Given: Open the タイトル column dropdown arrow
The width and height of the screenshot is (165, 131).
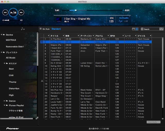Looking at the screenshot, I should (63, 36).
